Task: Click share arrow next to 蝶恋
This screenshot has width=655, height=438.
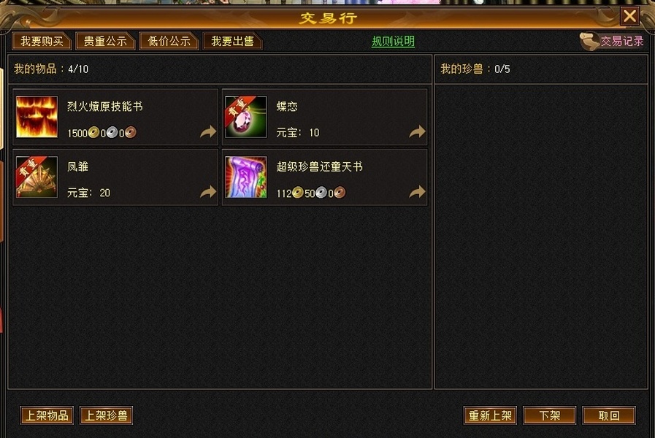Action: point(417,132)
